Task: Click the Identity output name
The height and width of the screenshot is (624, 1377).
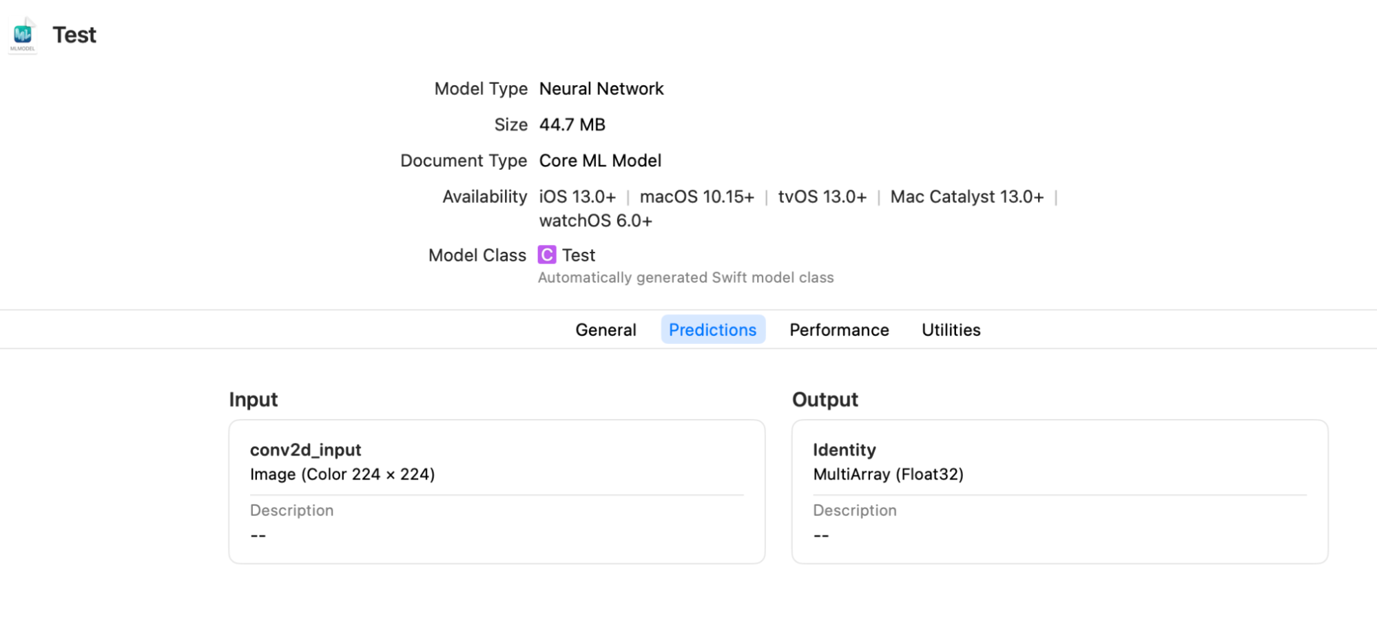Action: (x=845, y=450)
